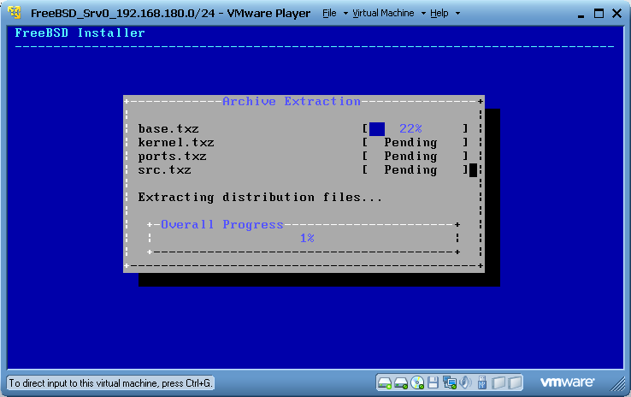Open the Help menu

point(439,14)
